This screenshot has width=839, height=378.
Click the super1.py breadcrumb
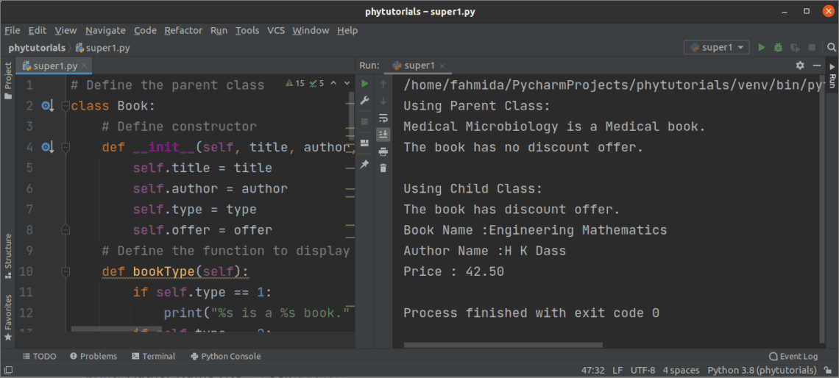click(x=103, y=48)
